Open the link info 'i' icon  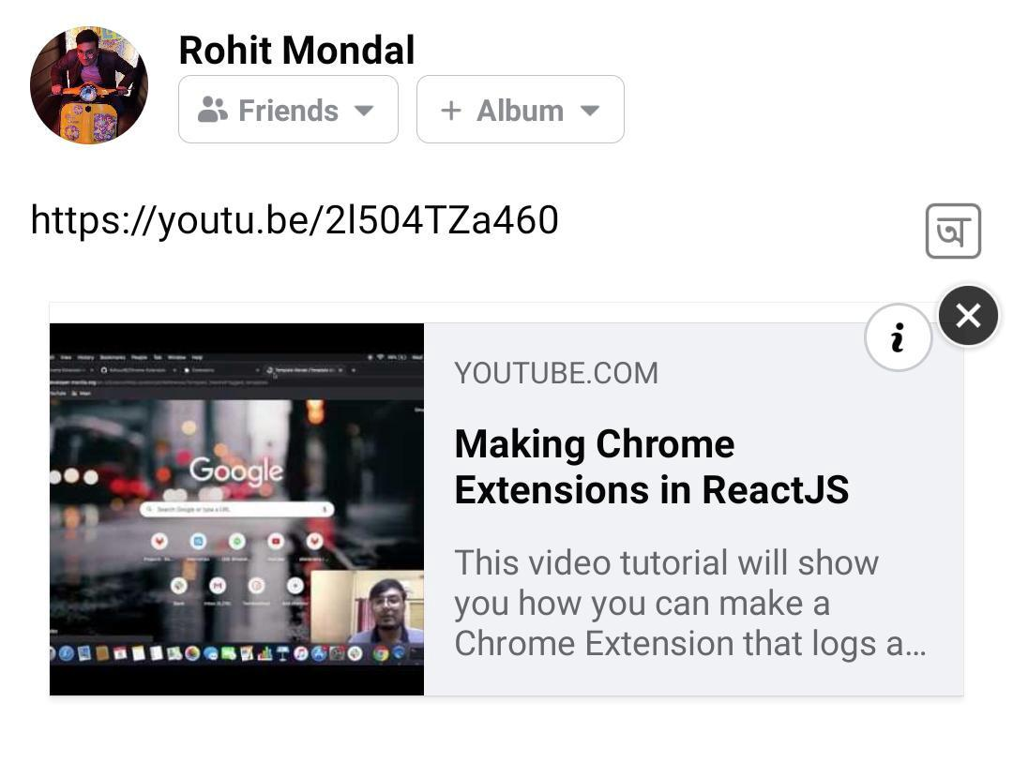coord(898,336)
